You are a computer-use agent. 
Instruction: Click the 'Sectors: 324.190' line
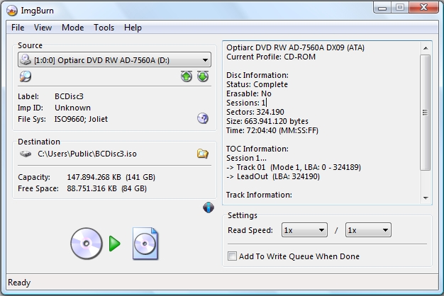[x=255, y=112]
